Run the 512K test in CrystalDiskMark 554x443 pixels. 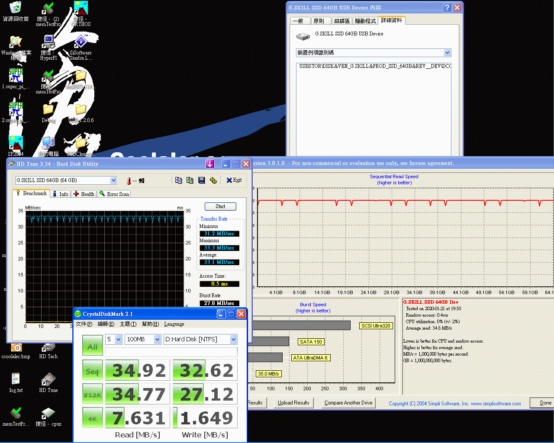pyautogui.click(x=92, y=395)
